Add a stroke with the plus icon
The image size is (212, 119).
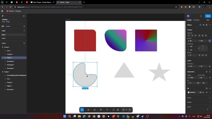point(210,98)
